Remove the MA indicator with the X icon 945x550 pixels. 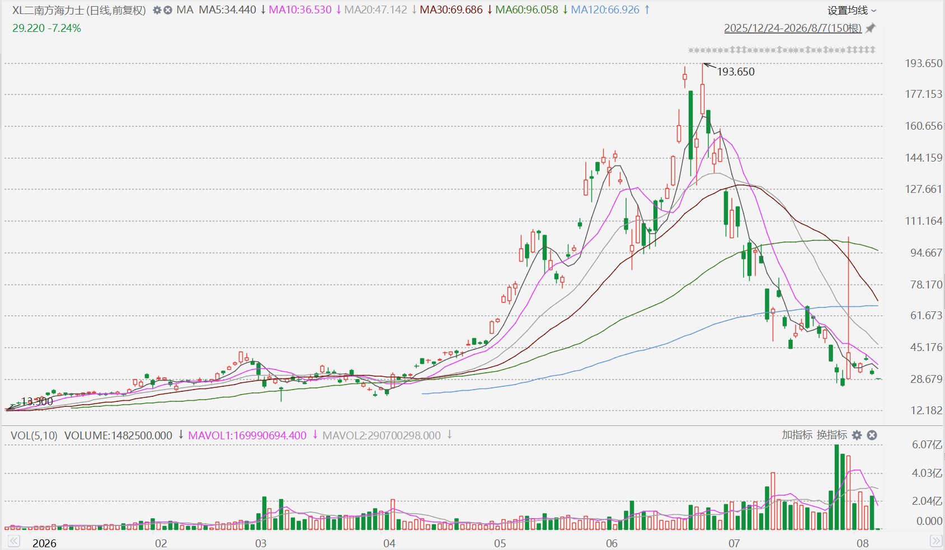click(x=167, y=10)
